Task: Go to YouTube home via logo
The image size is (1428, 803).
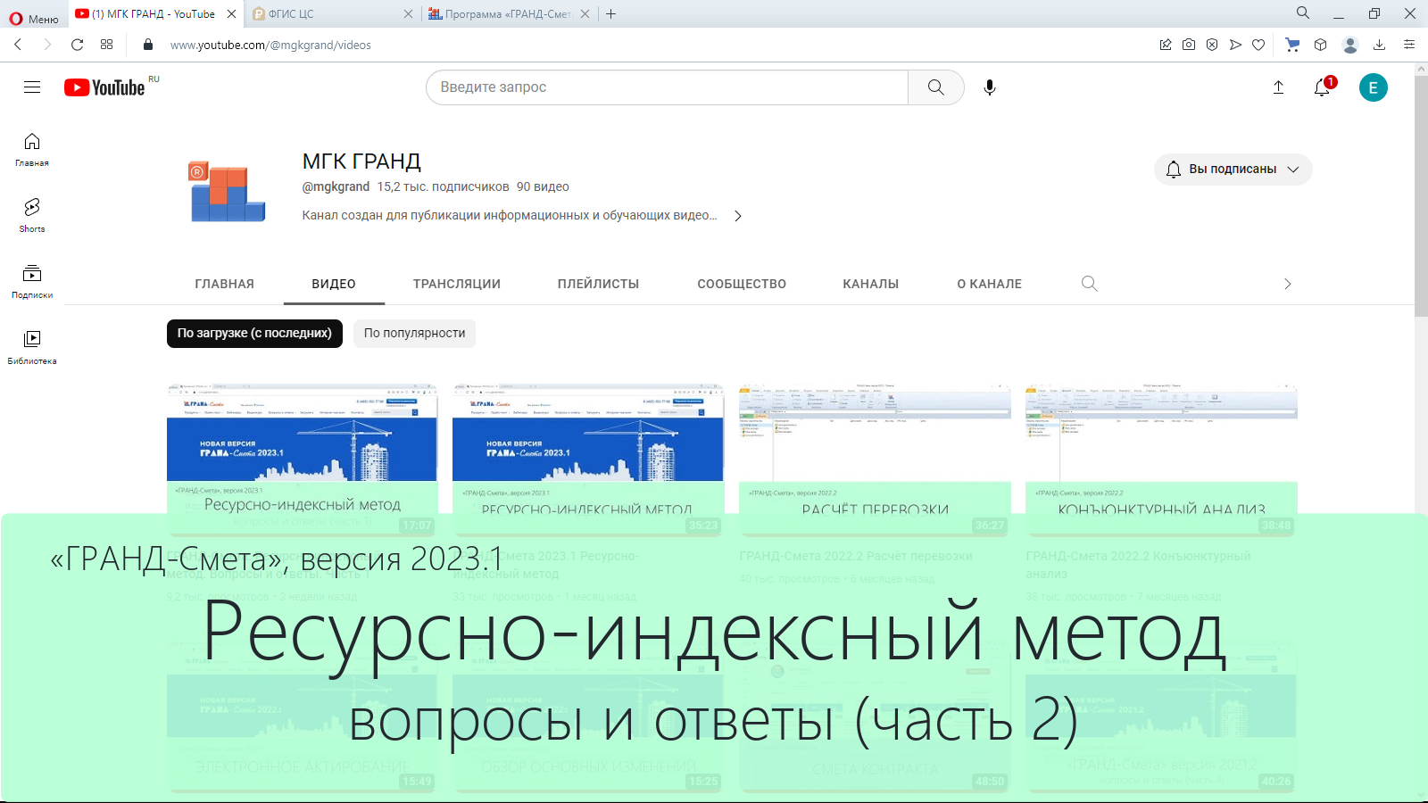Action: 105,87
